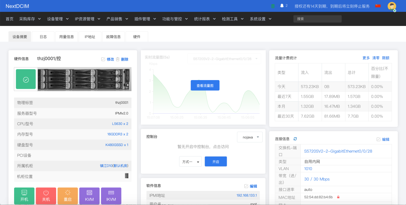Launch the KVM console
Image resolution: width=406 pixels, height=205 pixels.
(x=89, y=196)
